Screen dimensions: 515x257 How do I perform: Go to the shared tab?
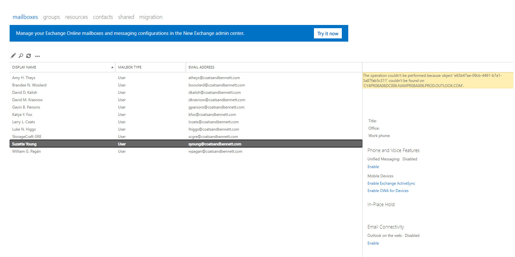click(x=126, y=17)
